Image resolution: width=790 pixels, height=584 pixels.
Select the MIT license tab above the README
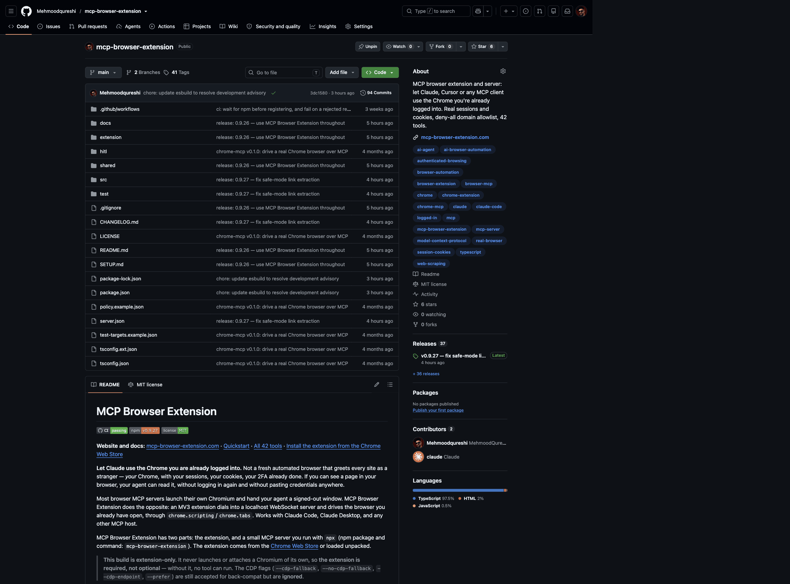pyautogui.click(x=145, y=384)
